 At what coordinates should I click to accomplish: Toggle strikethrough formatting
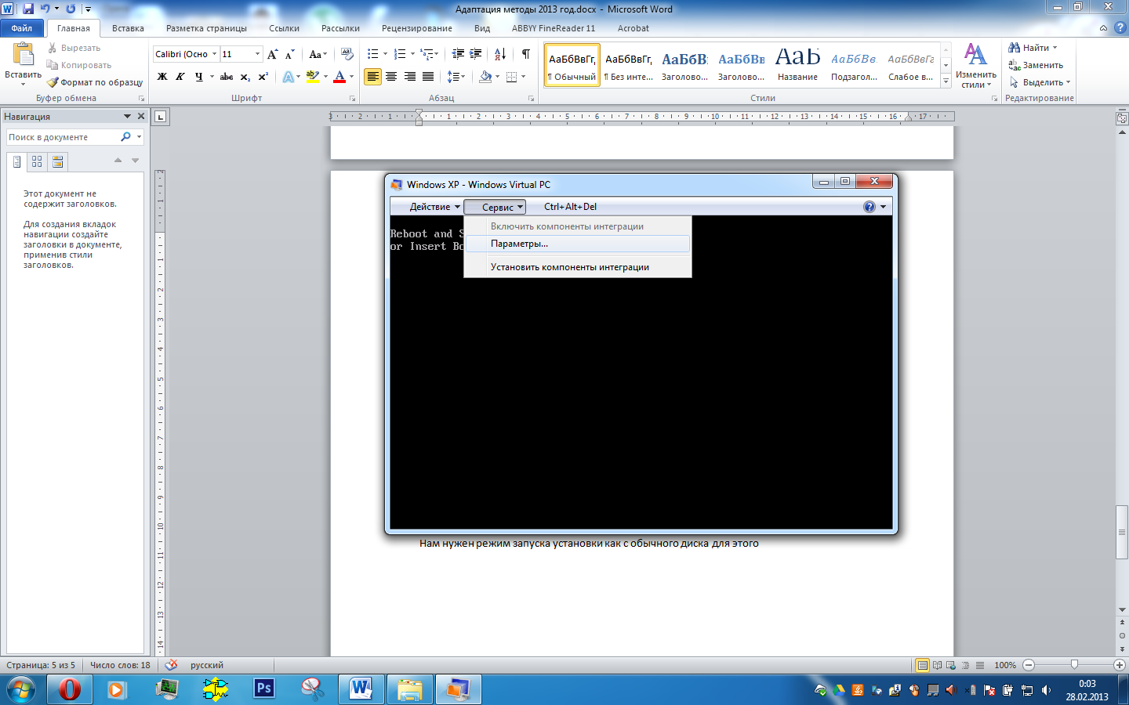pyautogui.click(x=227, y=77)
